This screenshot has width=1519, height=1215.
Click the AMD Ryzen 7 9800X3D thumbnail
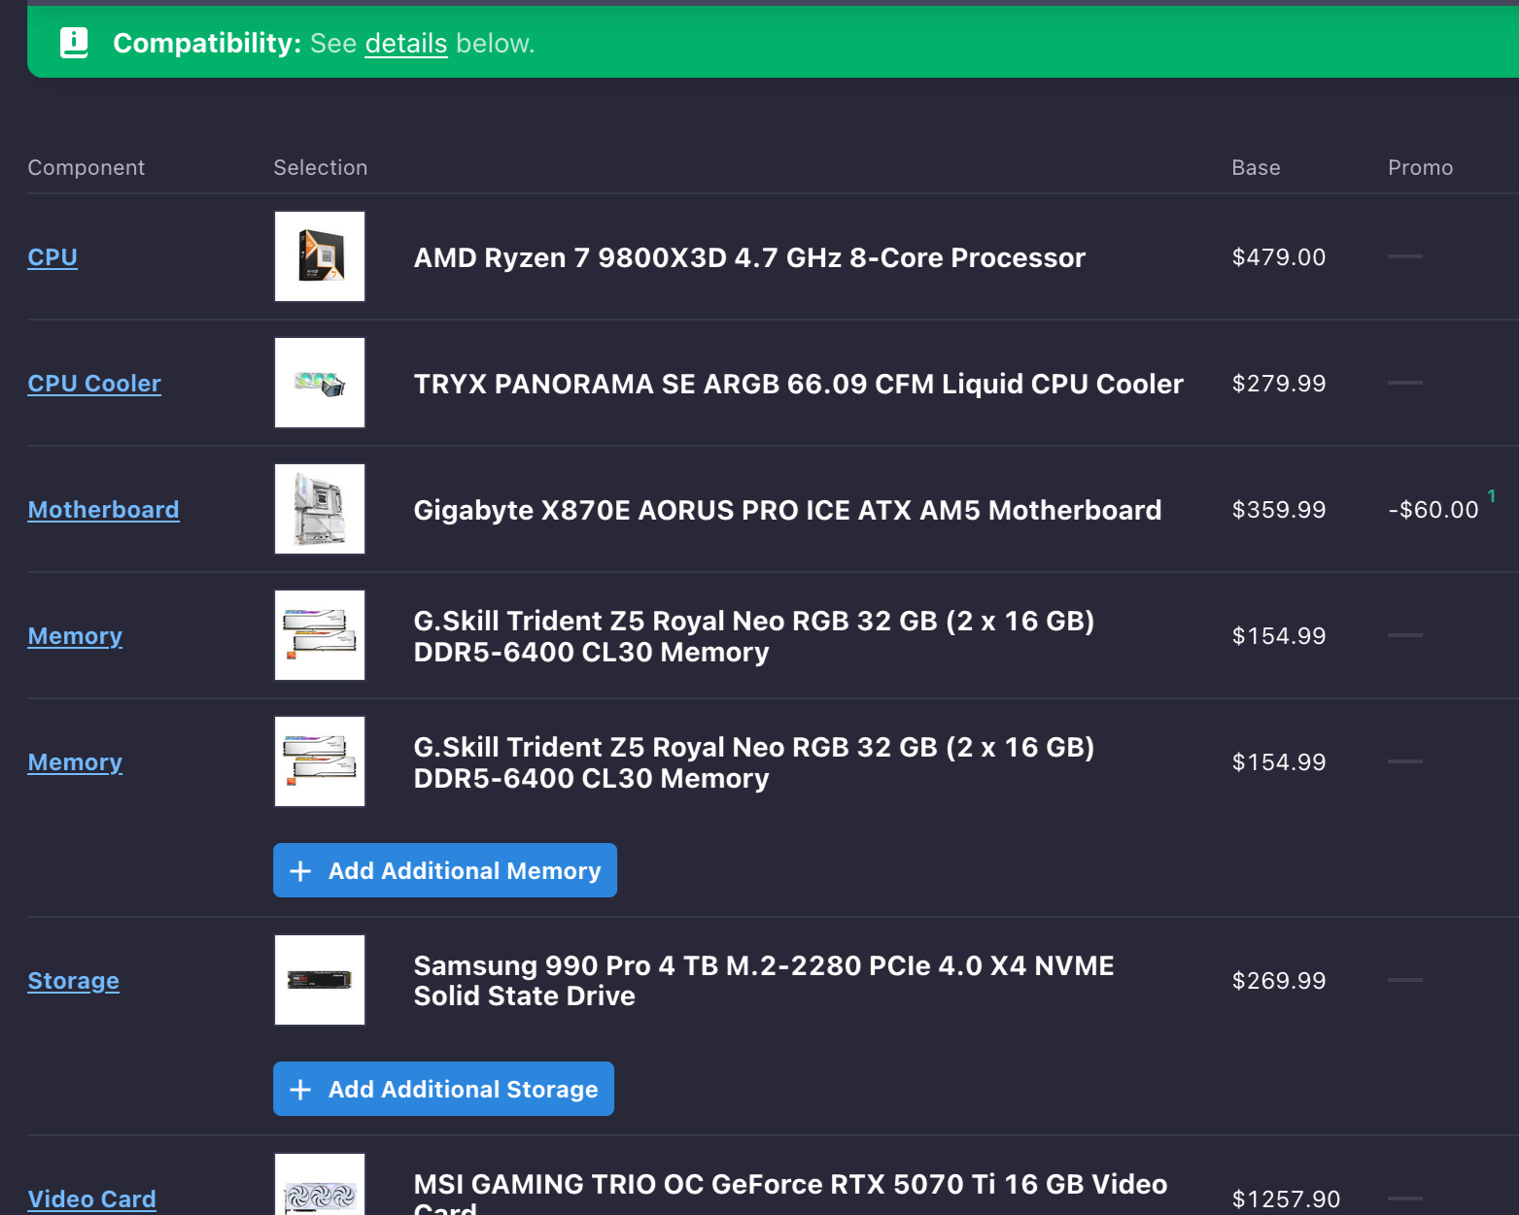tap(320, 256)
